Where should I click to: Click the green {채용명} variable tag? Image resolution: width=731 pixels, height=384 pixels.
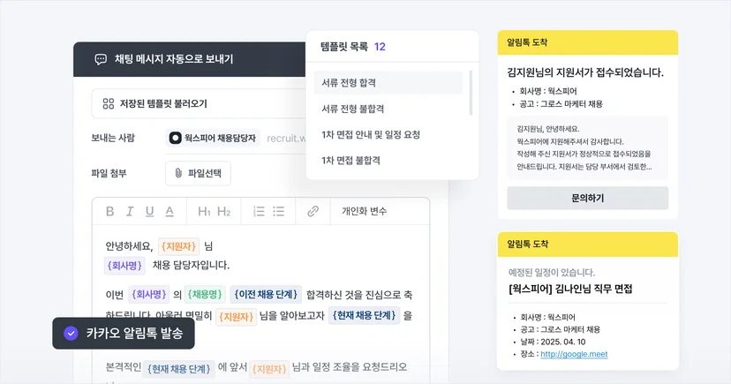pyautogui.click(x=204, y=295)
